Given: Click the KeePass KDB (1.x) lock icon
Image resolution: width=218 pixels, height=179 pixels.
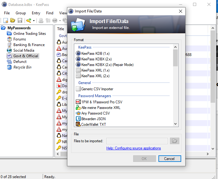Looking at the screenshot, I should point(78,53).
